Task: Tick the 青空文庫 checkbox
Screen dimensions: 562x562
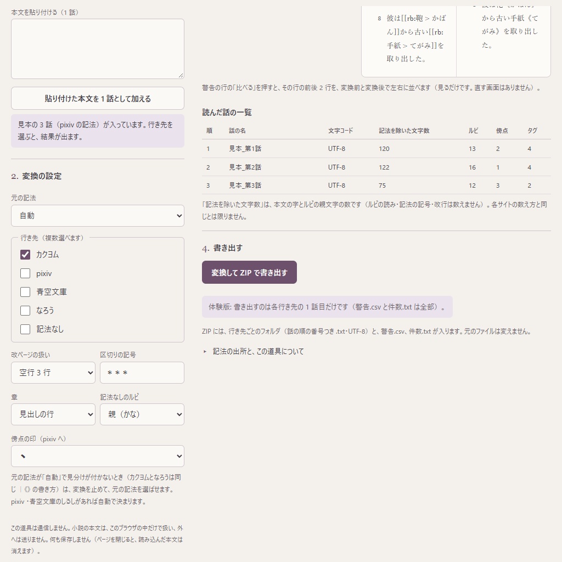Action: pyautogui.click(x=25, y=292)
